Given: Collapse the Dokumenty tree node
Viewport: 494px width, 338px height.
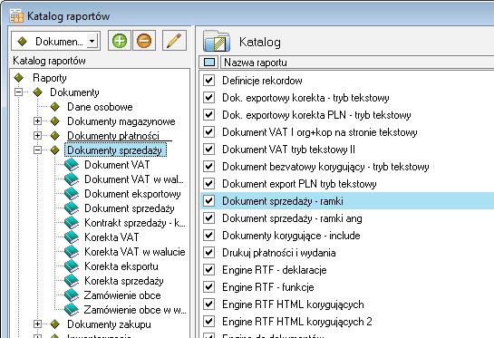Looking at the screenshot, I should tap(19, 92).
